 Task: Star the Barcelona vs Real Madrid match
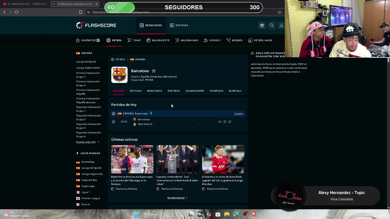(x=113, y=122)
